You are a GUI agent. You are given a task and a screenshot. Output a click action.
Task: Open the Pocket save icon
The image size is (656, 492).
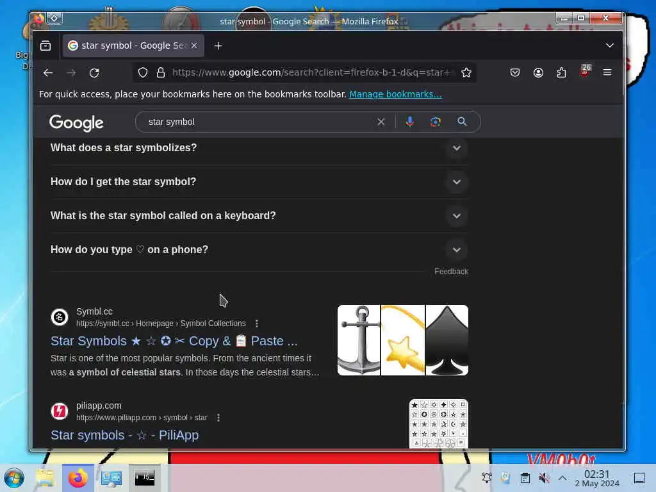[515, 73]
